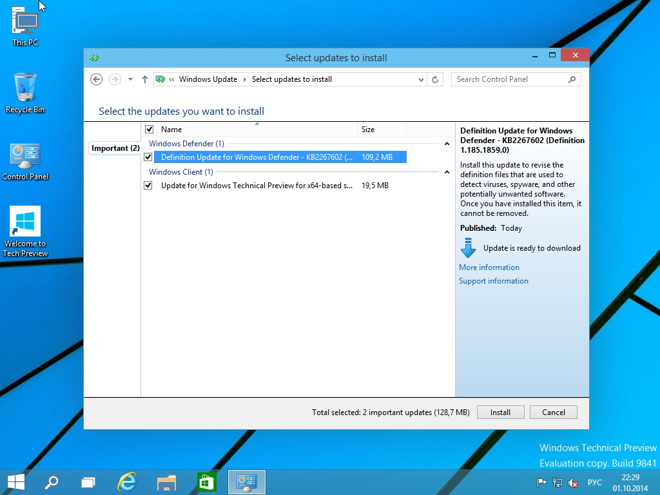Click the address bar Windows Update icon
Viewport: 660px width, 495px height.
tap(160, 79)
